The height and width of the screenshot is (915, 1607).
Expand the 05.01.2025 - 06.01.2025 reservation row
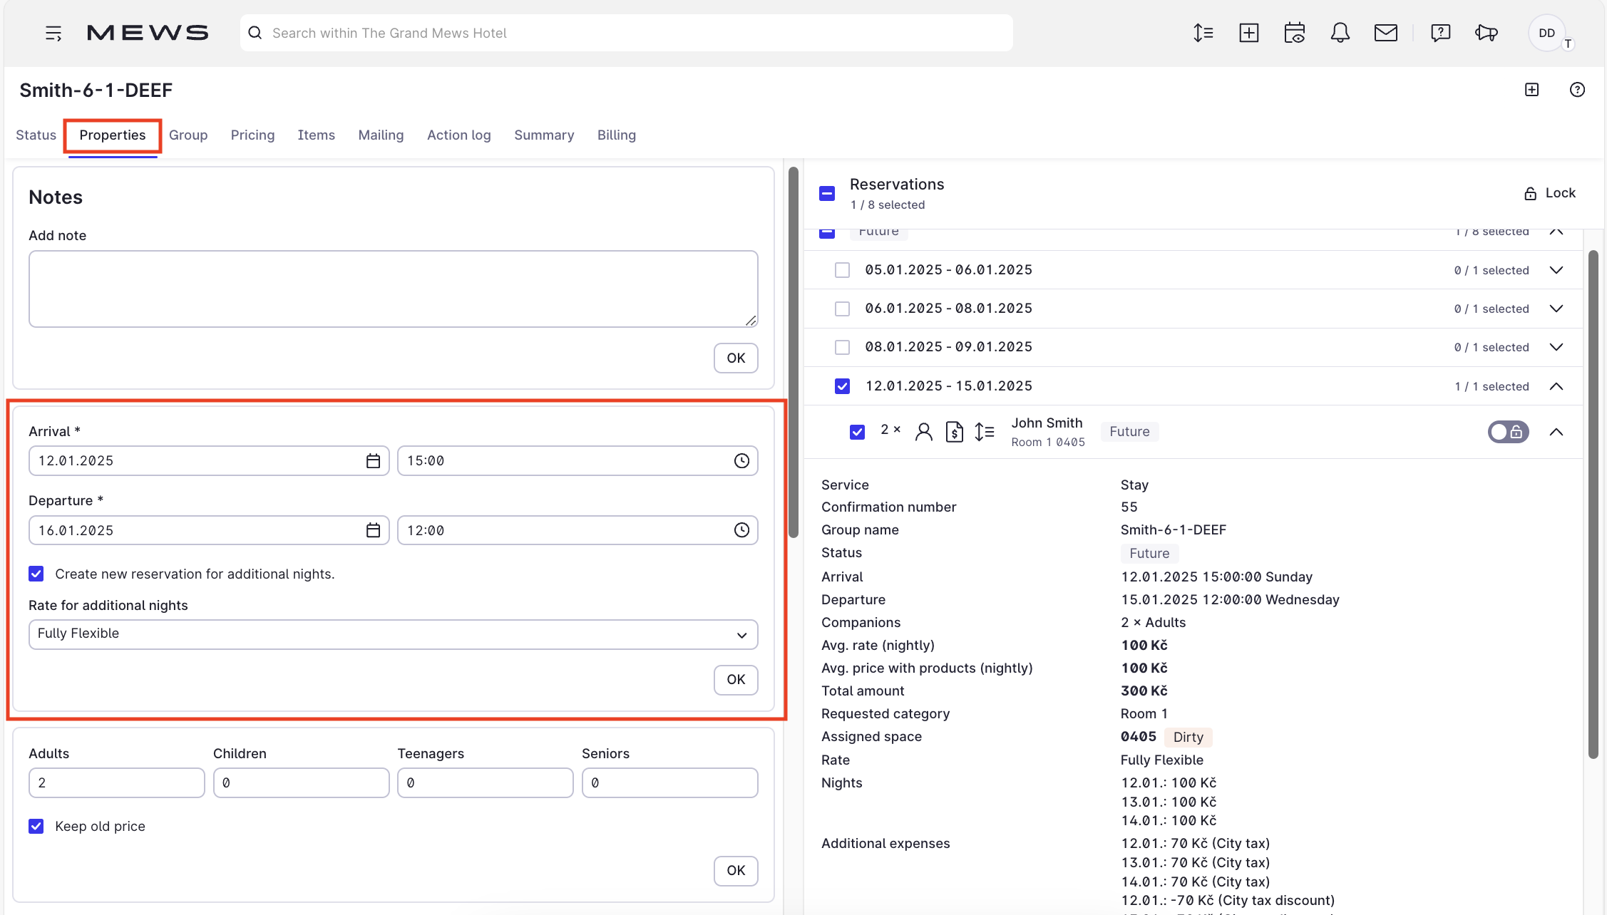click(x=1556, y=270)
